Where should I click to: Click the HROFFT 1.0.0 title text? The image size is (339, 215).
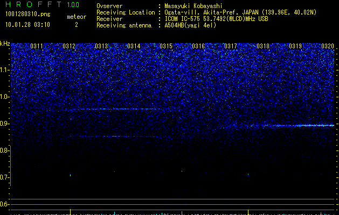42,4
